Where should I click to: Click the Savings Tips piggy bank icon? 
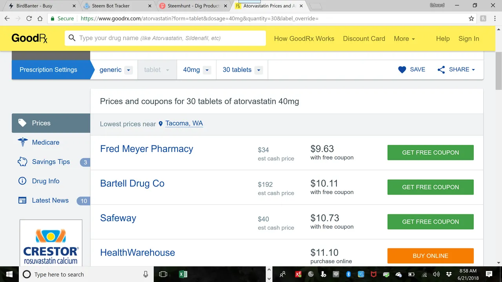pos(22,161)
